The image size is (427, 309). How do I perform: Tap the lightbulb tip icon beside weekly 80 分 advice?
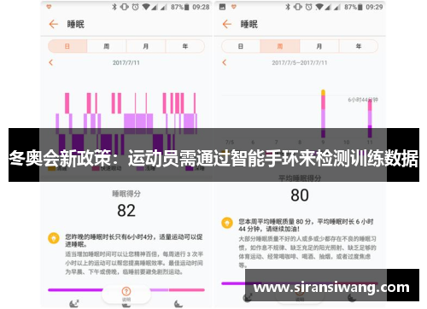pos(227,223)
